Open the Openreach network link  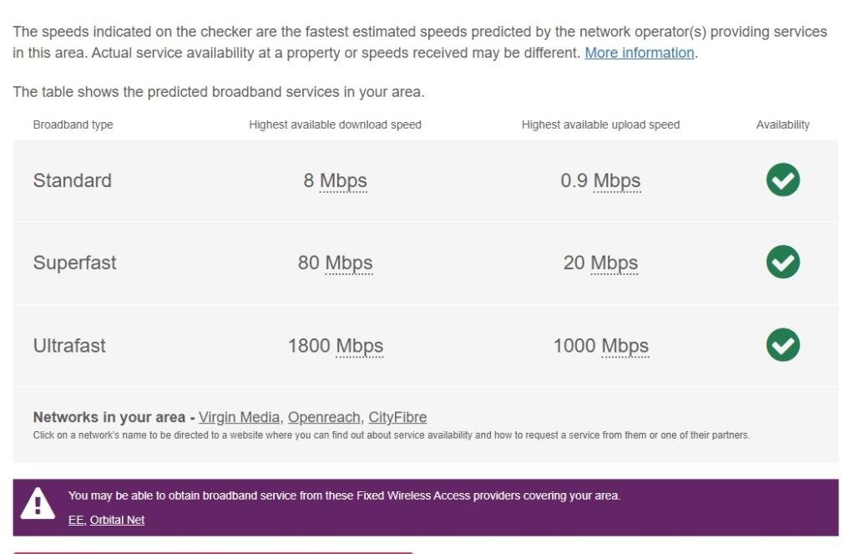point(324,417)
